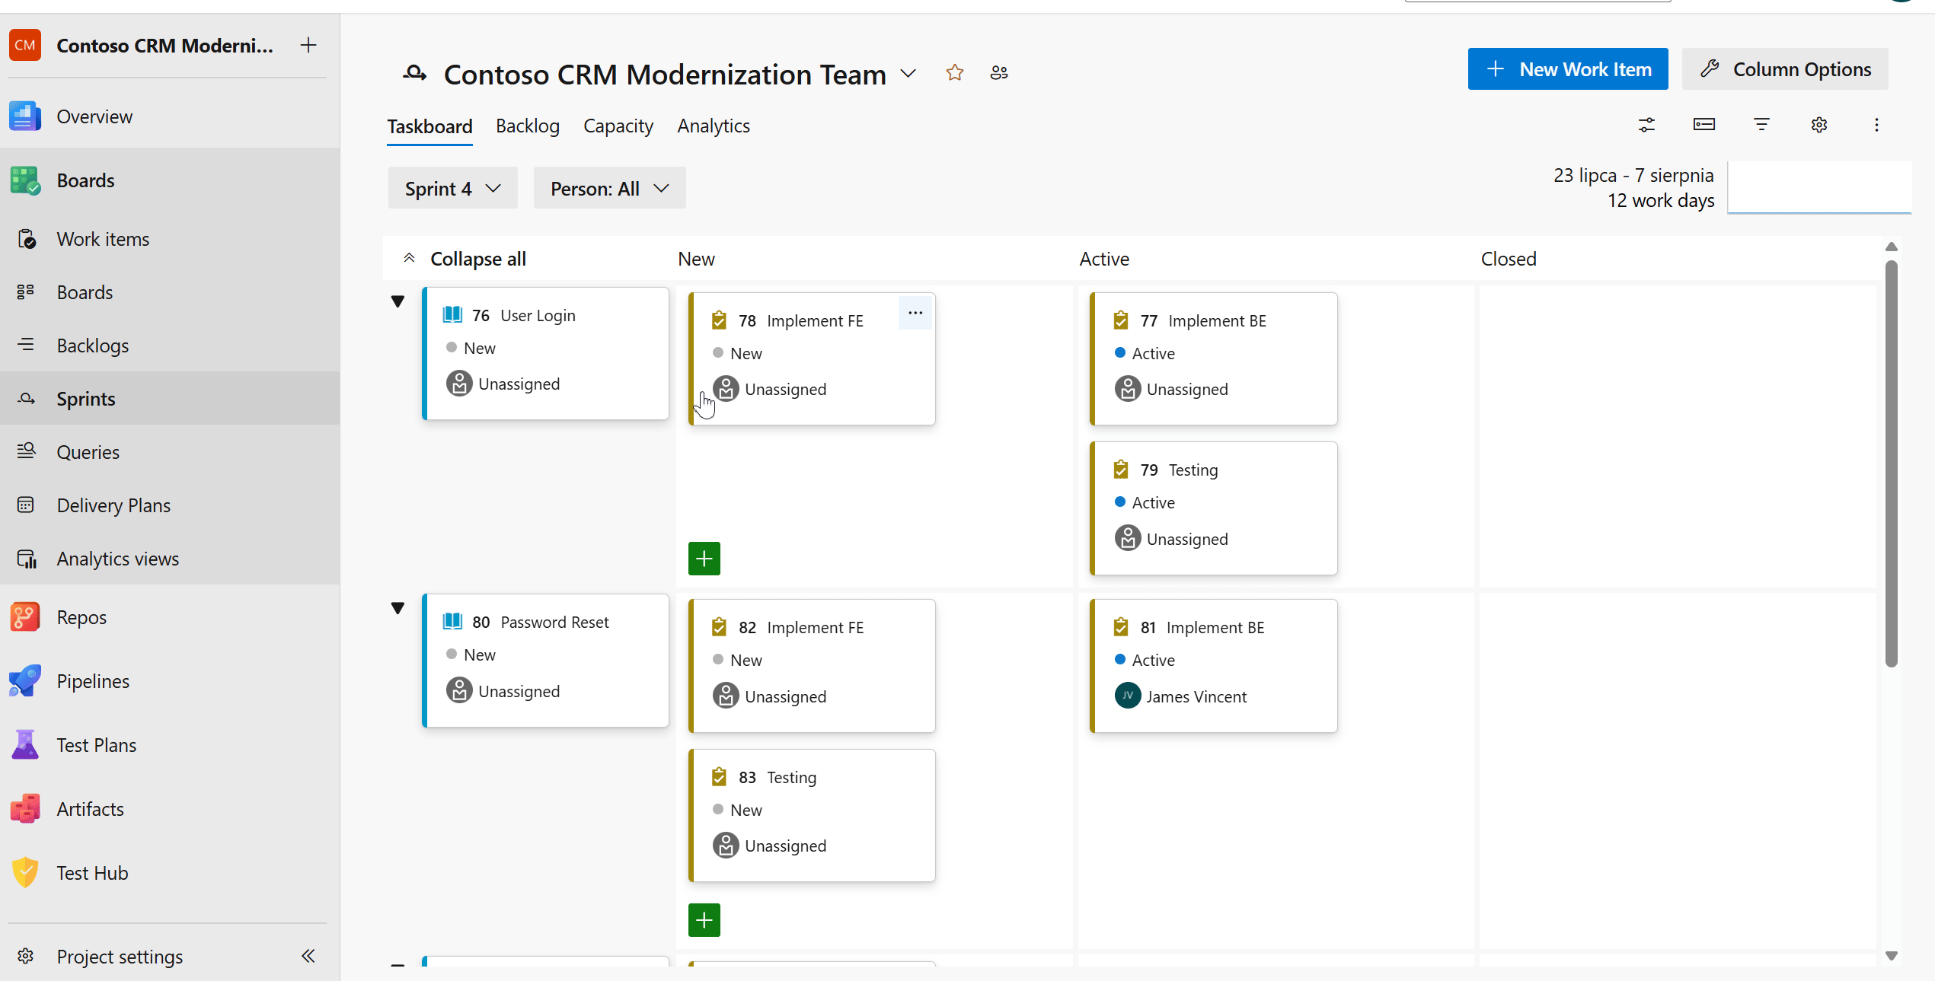Add task to User Login row
This screenshot has height=981, width=1935.
[704, 559]
